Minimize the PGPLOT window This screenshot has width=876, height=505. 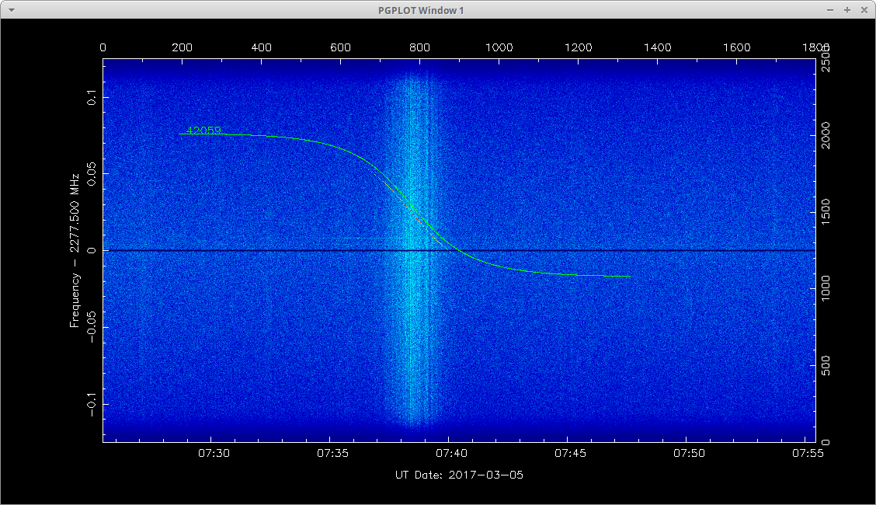[831, 10]
